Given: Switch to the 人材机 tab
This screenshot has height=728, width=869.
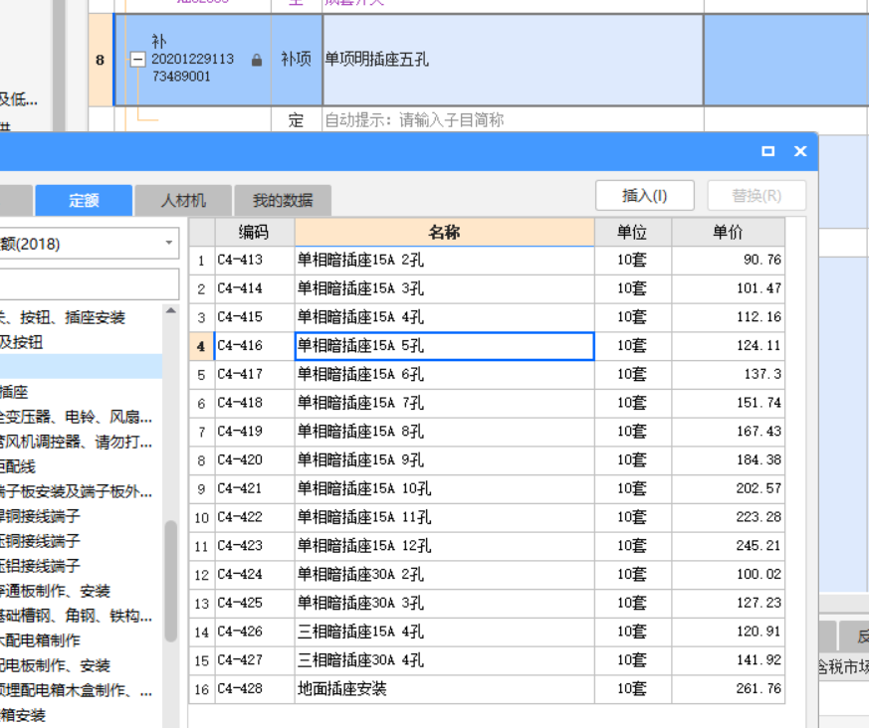Looking at the screenshot, I should pos(183,201).
